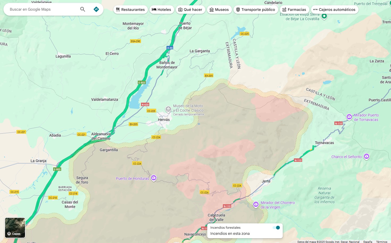The image size is (391, 243).
Task: Open directions with the blue arrow icon
Action: coord(96,9)
